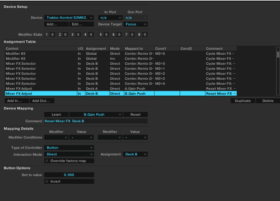Delete the selected assignment
The height and width of the screenshot is (201, 280).
click(x=268, y=100)
